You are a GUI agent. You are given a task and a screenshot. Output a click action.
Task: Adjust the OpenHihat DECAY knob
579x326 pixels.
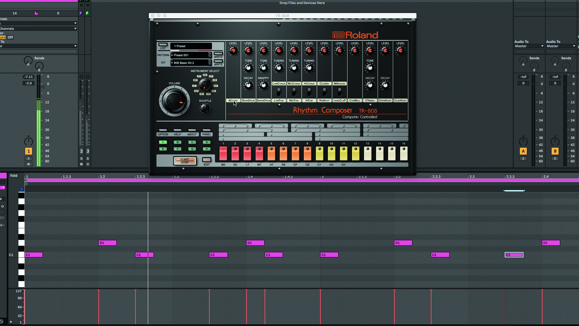(x=385, y=85)
